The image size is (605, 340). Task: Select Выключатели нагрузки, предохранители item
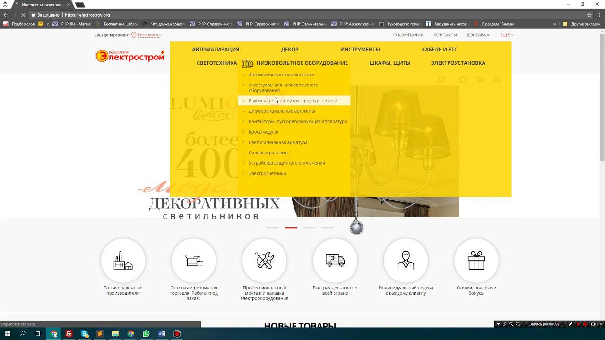point(294,101)
